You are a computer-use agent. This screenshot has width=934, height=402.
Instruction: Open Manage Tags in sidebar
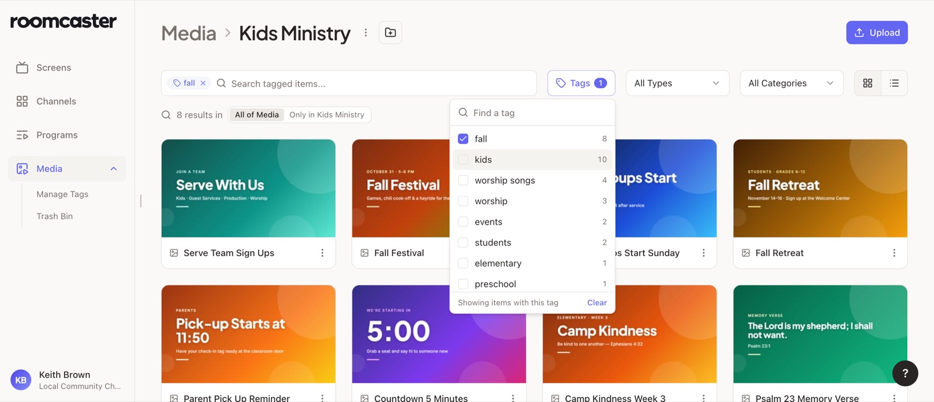coord(62,194)
